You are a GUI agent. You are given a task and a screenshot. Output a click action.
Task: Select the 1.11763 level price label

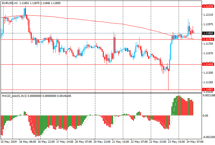pos(208,39)
